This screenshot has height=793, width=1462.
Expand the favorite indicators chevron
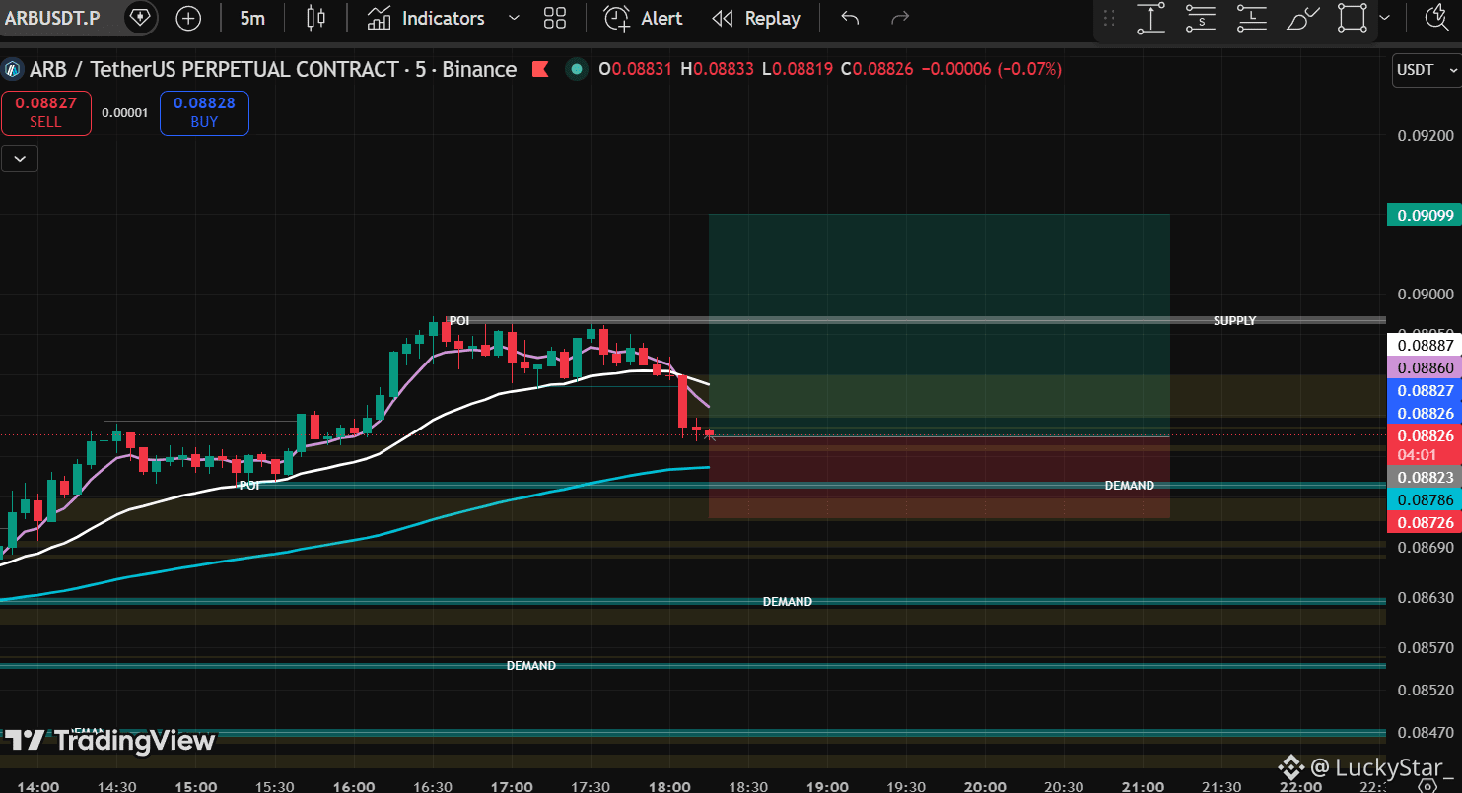[513, 18]
